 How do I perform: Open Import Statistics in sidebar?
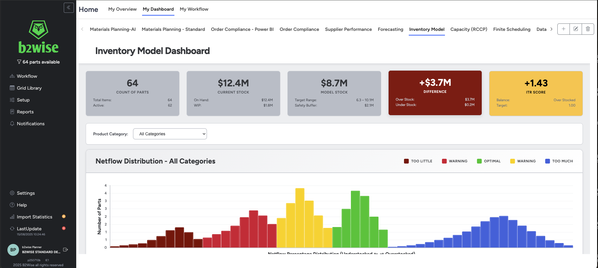pyautogui.click(x=34, y=217)
